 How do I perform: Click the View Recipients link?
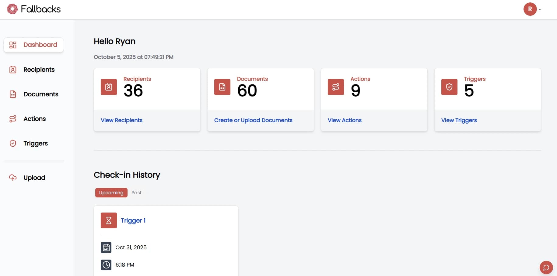[121, 120]
